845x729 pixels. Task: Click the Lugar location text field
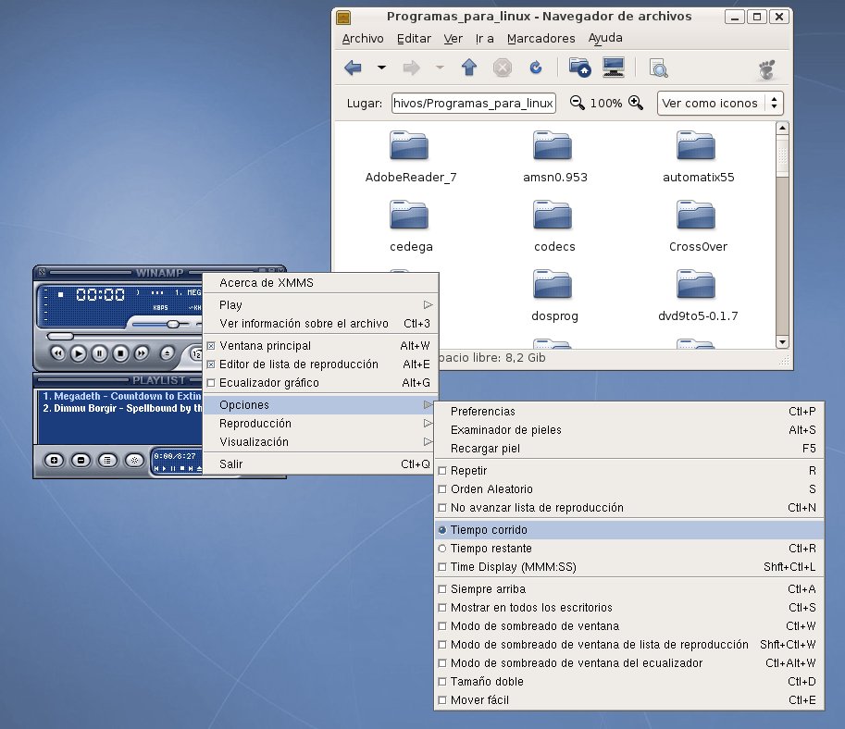474,103
